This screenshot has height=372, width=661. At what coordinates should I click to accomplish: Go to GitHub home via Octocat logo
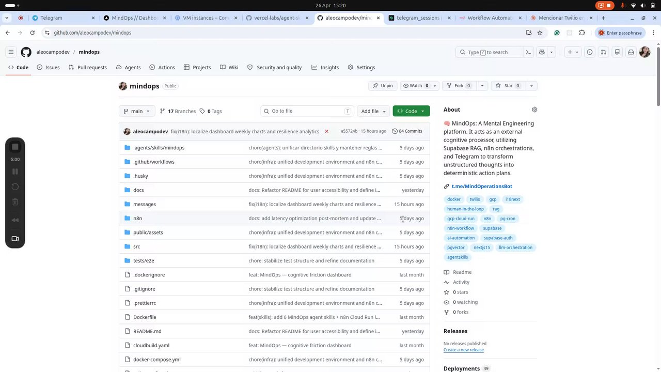(26, 52)
